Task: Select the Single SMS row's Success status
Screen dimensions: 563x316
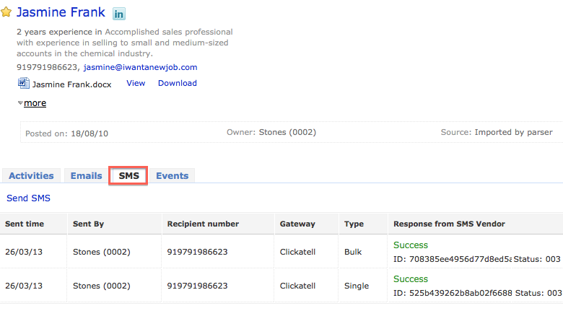Action: pyautogui.click(x=411, y=279)
